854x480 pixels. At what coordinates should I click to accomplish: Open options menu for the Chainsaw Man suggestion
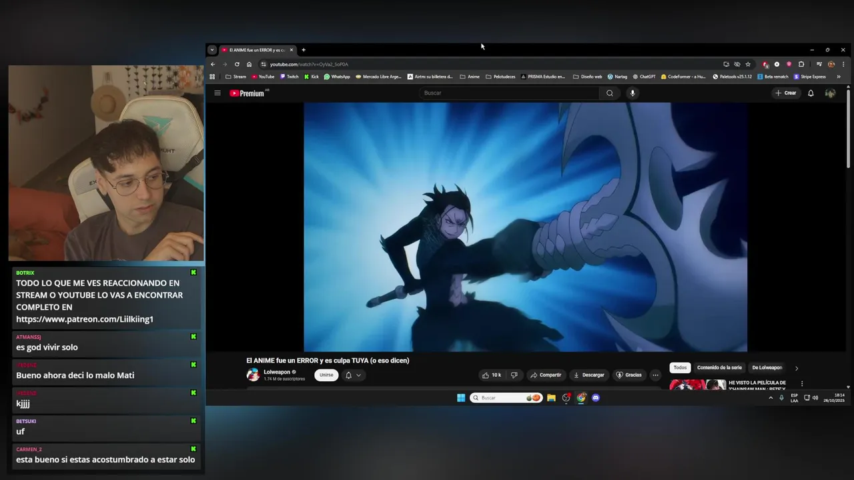pos(802,384)
